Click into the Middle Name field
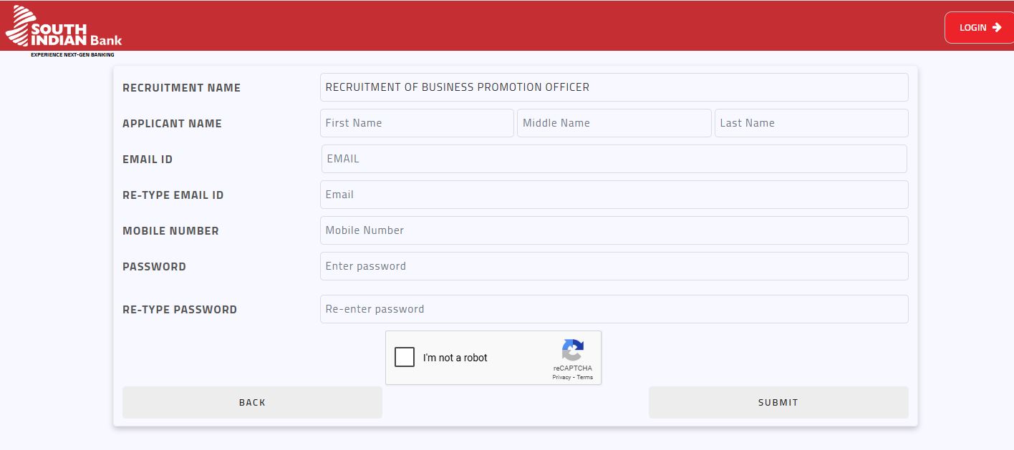The image size is (1014, 450). pos(614,123)
